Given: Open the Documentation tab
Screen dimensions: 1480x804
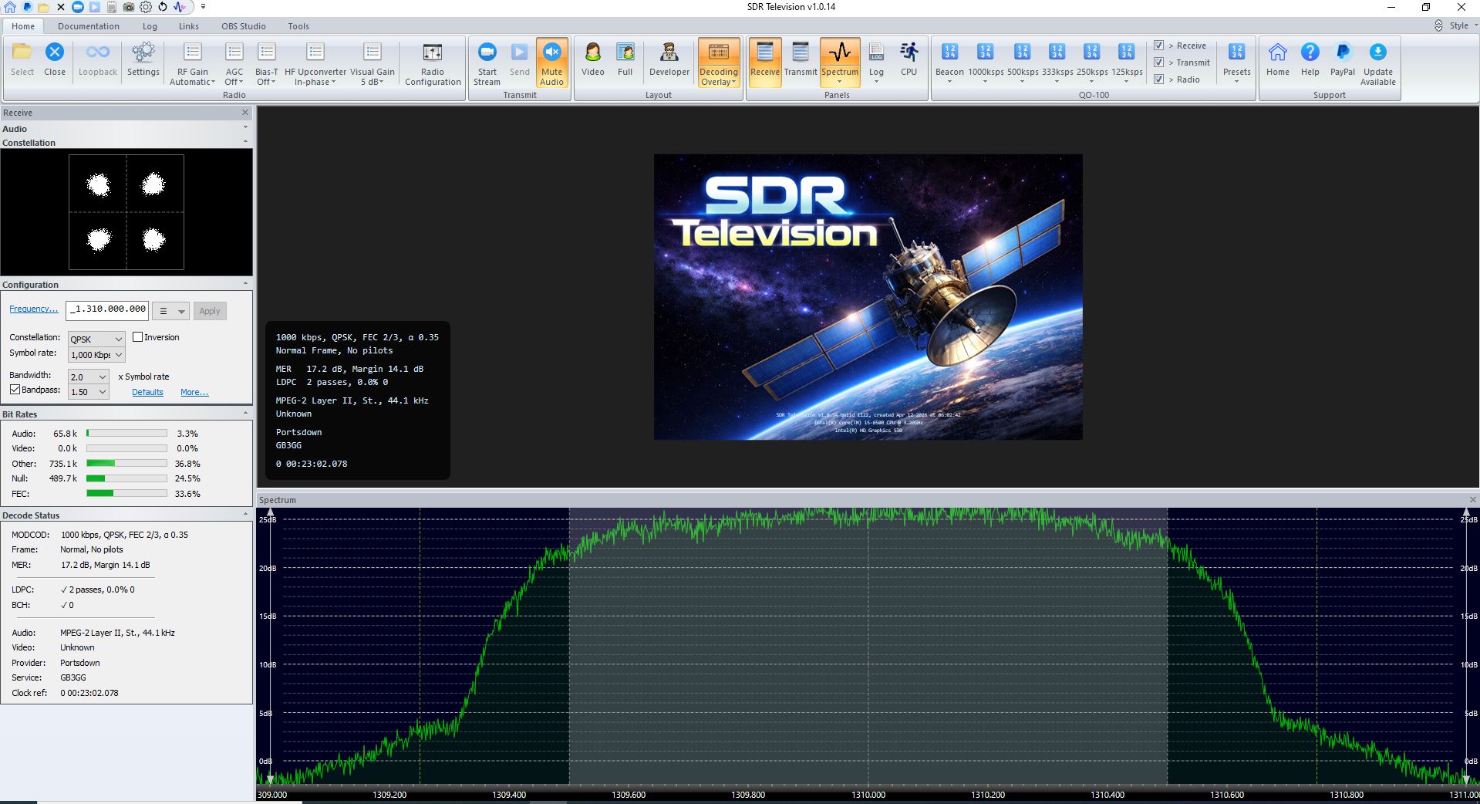Looking at the screenshot, I should click(x=89, y=26).
